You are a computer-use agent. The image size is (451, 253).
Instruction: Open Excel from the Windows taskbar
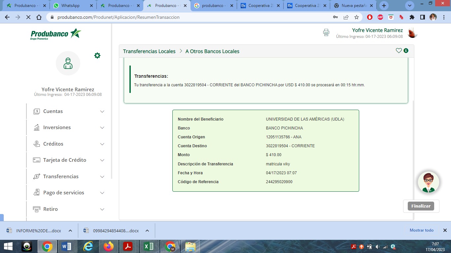click(149, 246)
